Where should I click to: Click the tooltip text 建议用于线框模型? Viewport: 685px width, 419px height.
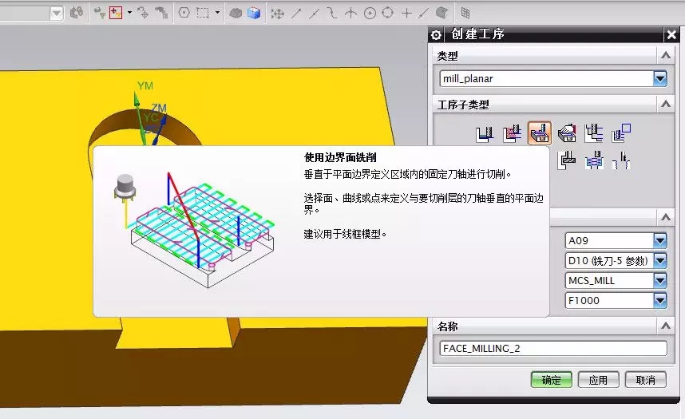point(345,234)
